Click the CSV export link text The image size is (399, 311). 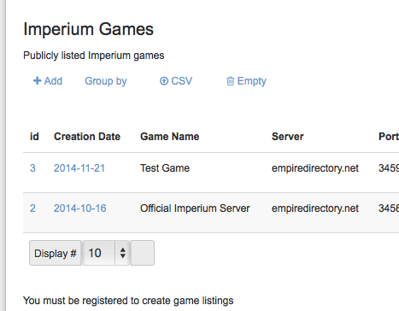(182, 81)
